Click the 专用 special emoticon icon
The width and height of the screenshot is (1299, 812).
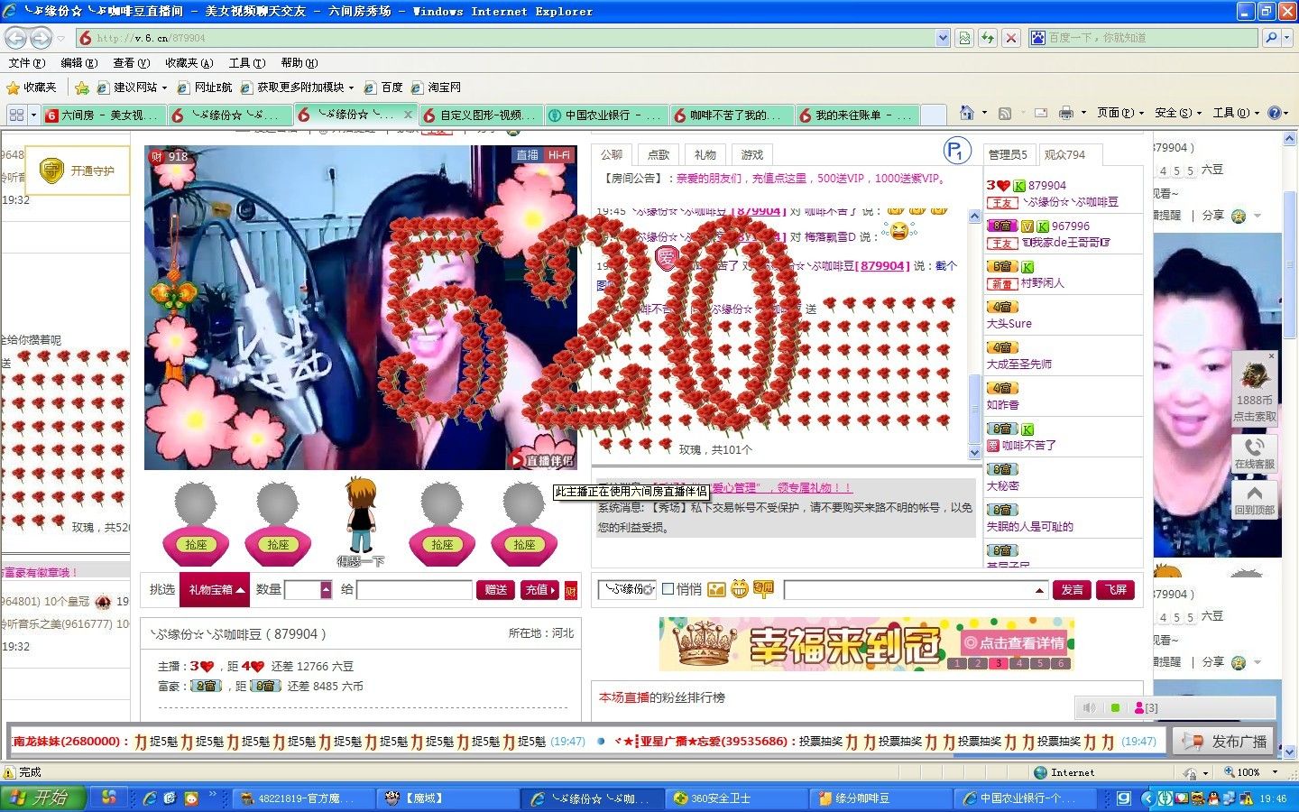[763, 589]
